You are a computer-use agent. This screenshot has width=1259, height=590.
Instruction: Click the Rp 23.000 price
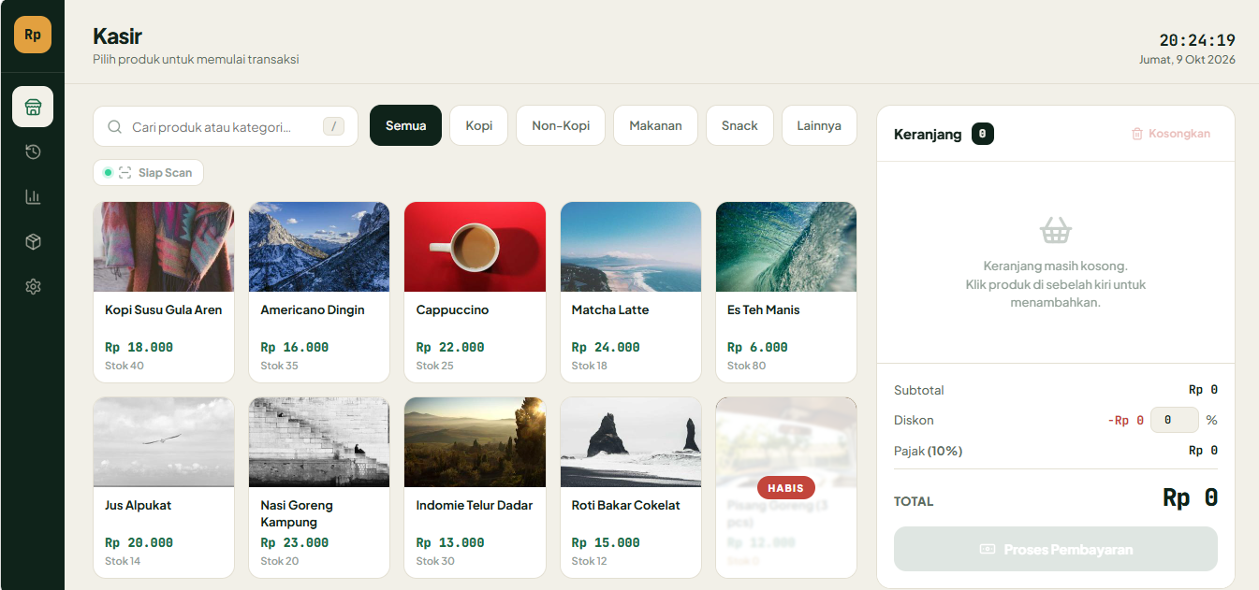(x=295, y=542)
